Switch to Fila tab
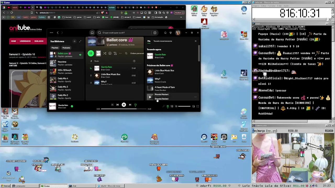 pyautogui.click(x=149, y=41)
